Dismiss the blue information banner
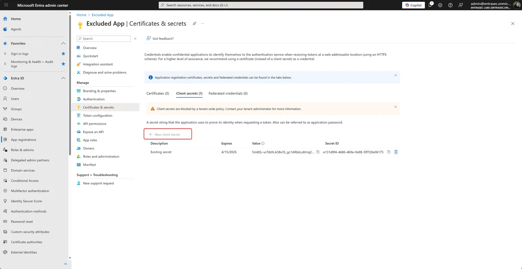522x269 pixels. point(396,75)
